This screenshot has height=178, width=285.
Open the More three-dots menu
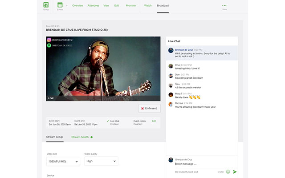point(224,6)
